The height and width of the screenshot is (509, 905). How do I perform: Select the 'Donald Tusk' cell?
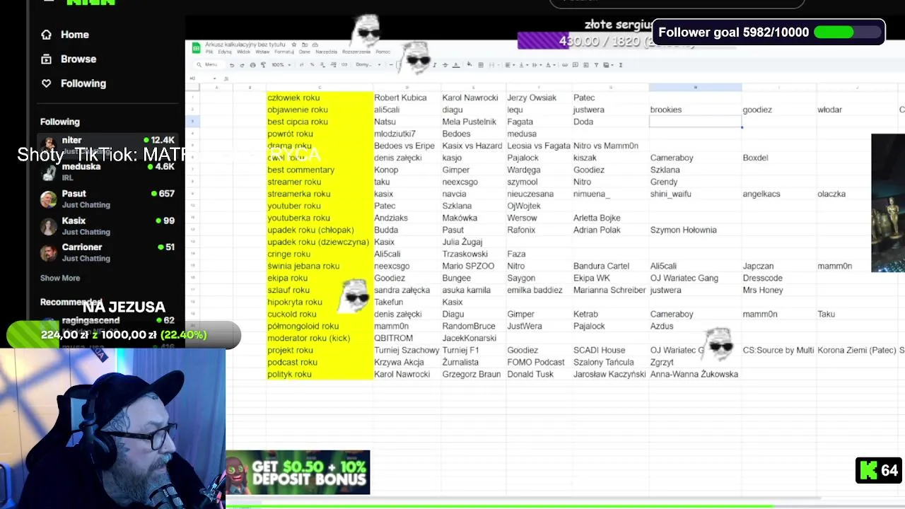[539, 374]
